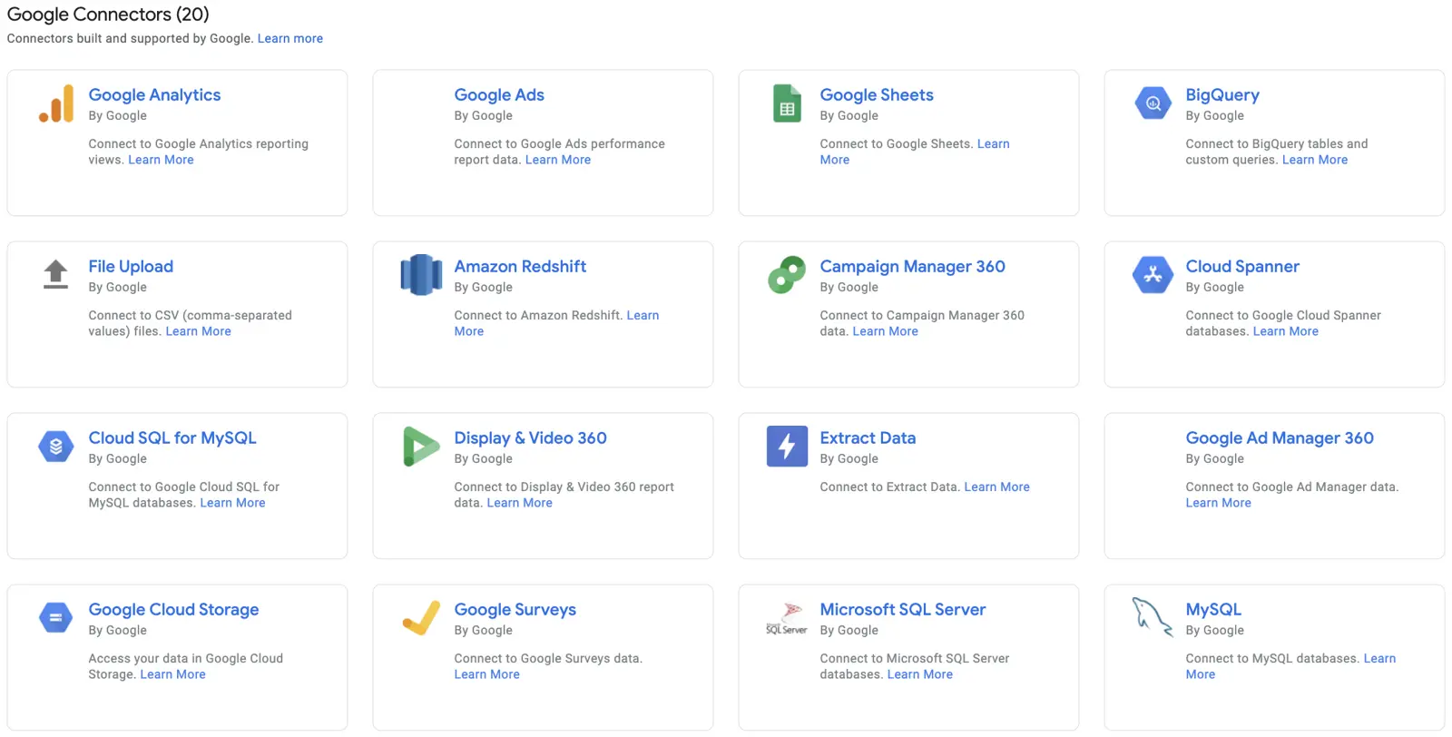Click Learn More in Google Ad Manager 360 card

tap(1218, 503)
